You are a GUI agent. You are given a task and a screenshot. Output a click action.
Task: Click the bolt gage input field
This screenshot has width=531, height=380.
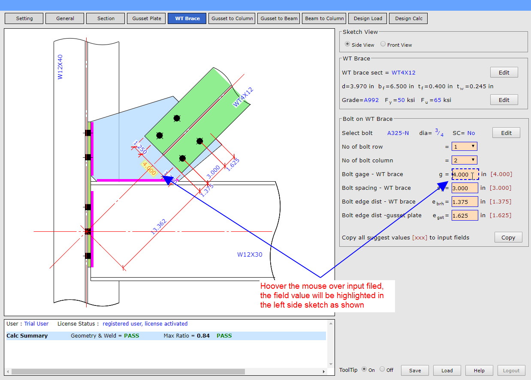[x=464, y=174]
